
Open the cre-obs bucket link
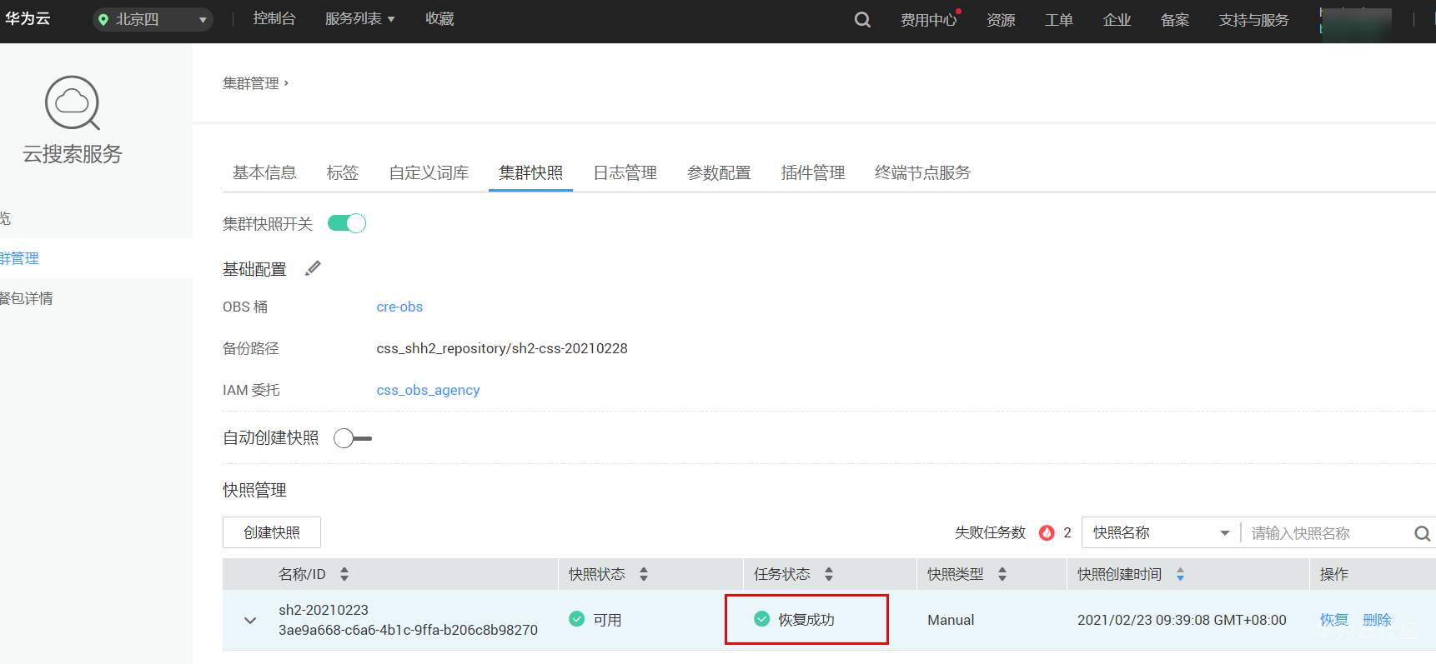[x=399, y=307]
